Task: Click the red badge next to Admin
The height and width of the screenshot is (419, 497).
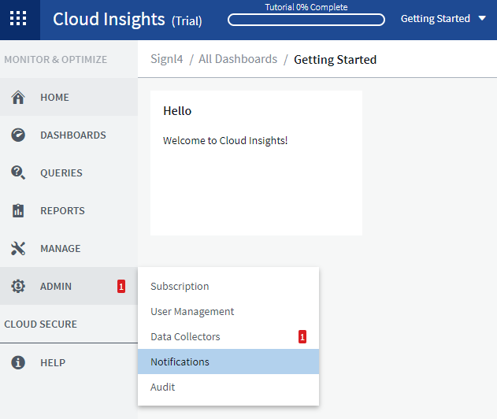Action: click(121, 287)
